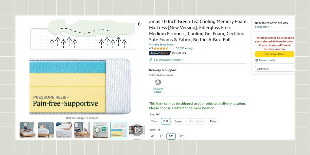310x155 pixels.
Task: Play the product video thumbnail
Action: [x=137, y=130]
